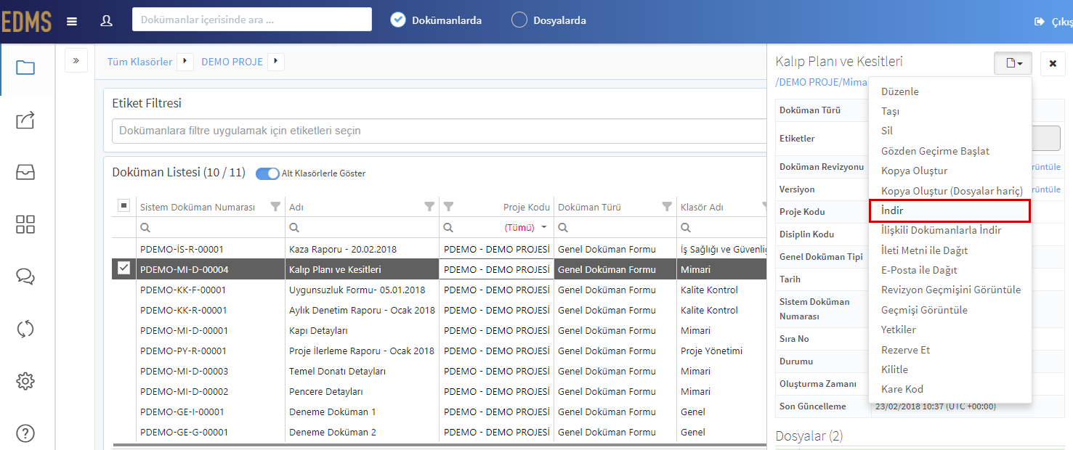1073x450 pixels.
Task: Toggle Alt Klasörlerle Göster switch
Action: coord(267,173)
